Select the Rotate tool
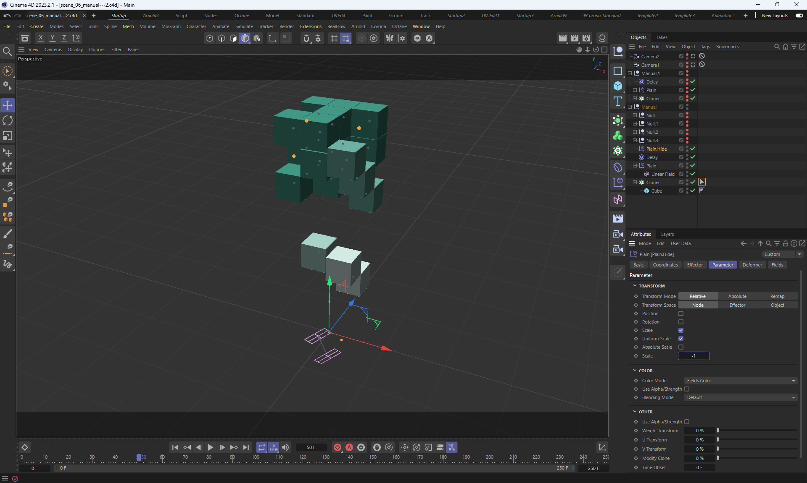 tap(8, 121)
